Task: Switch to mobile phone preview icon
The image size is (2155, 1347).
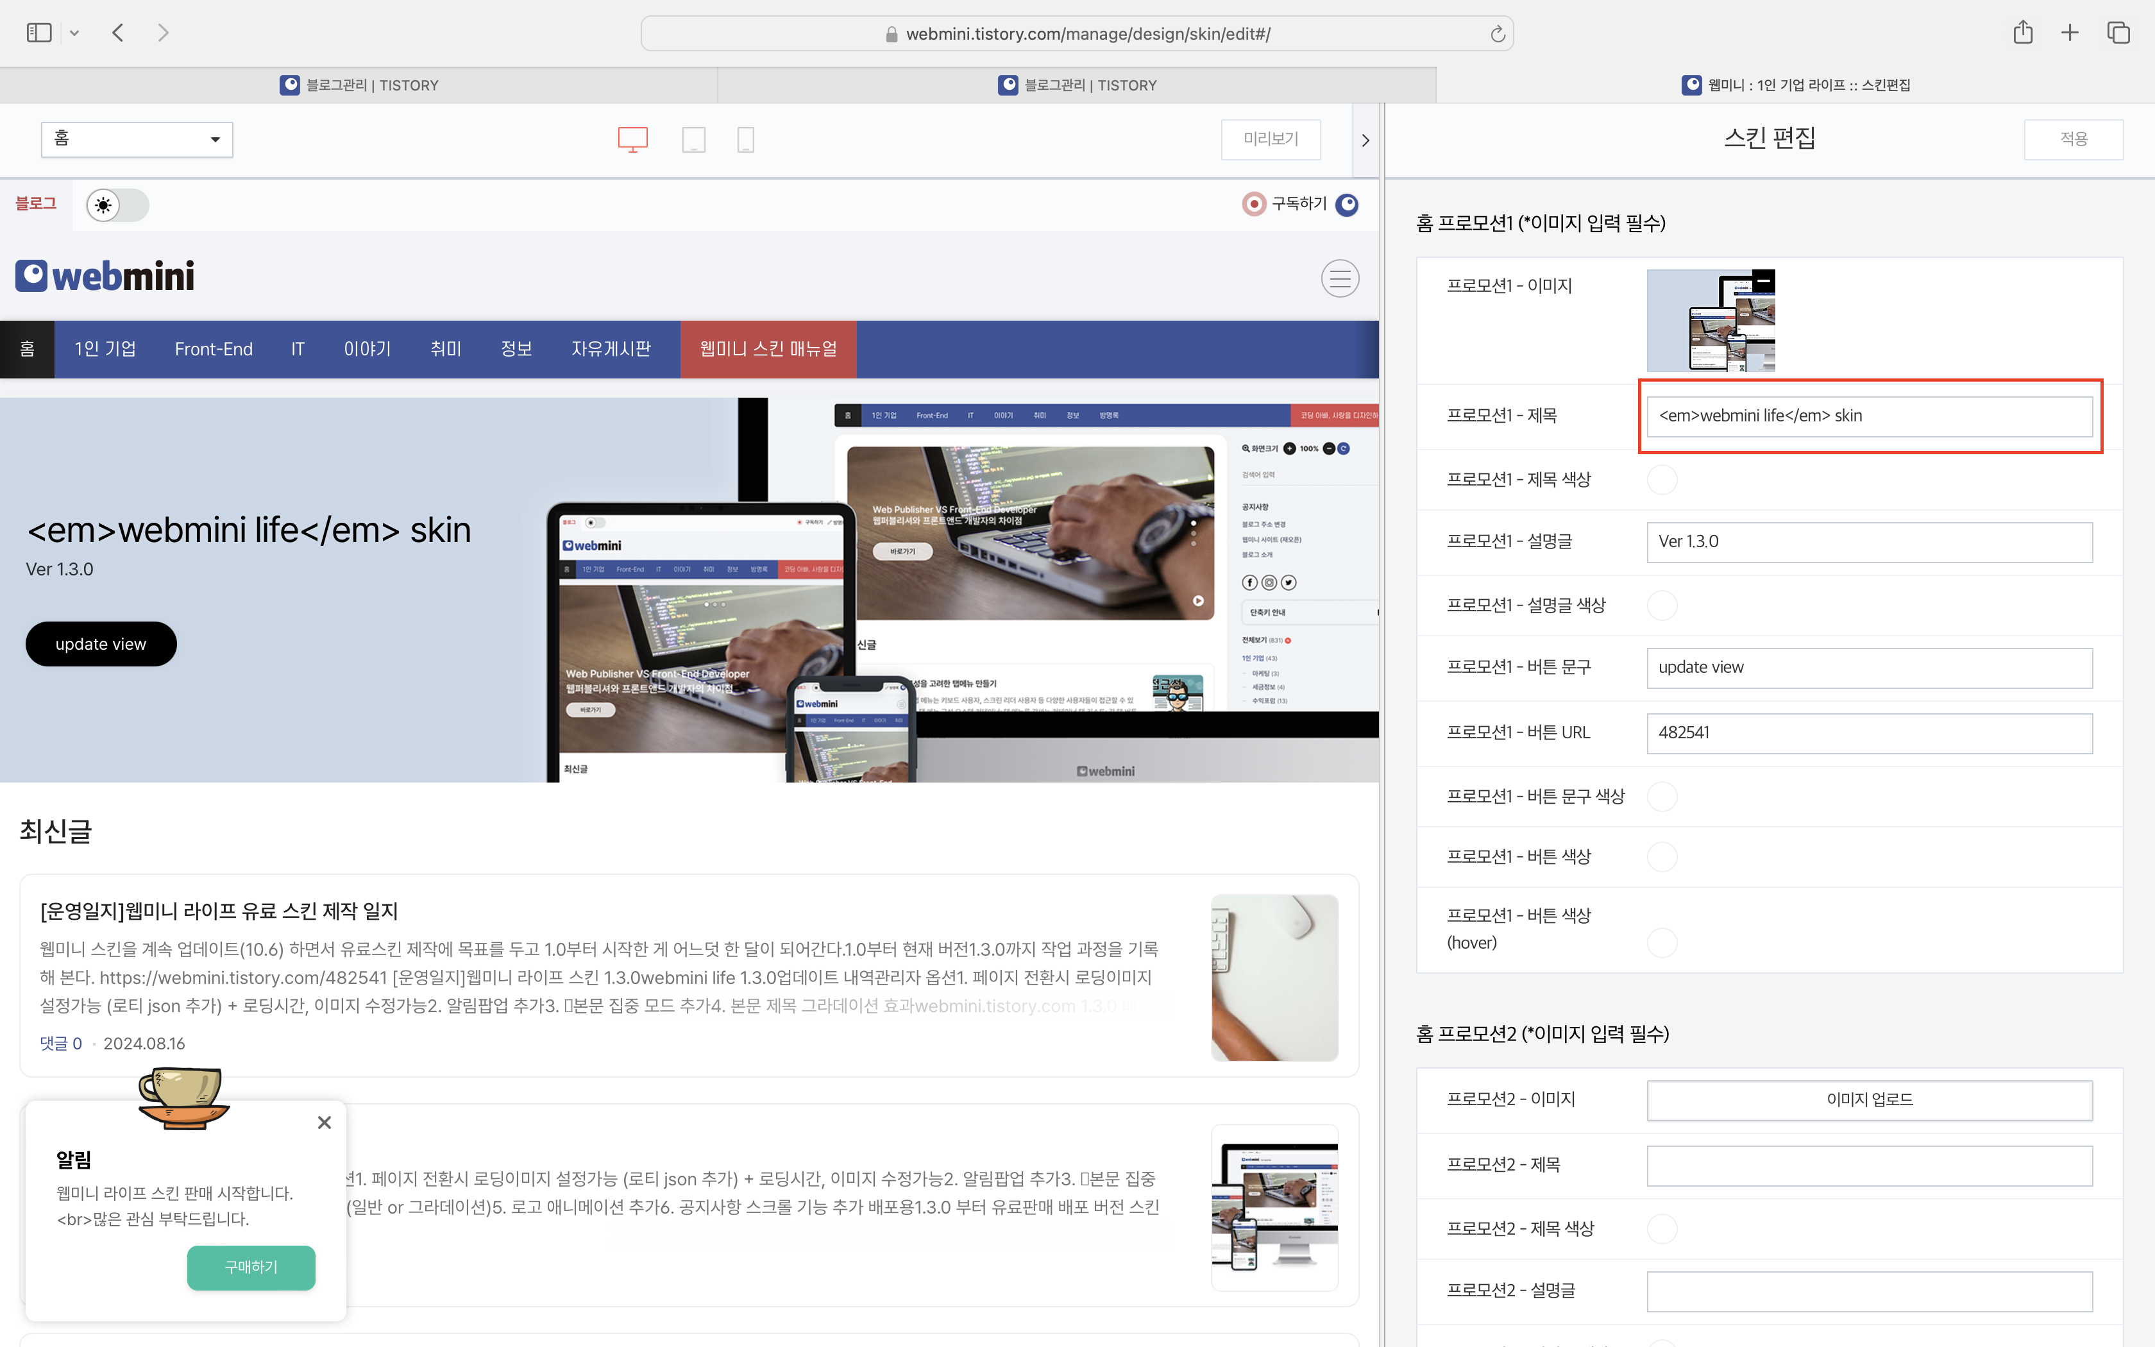Action: tap(747, 139)
